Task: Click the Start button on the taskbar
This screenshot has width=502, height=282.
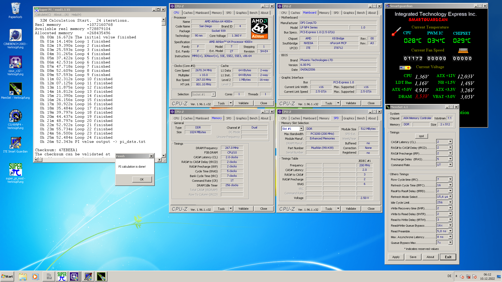Action: pos(7,277)
